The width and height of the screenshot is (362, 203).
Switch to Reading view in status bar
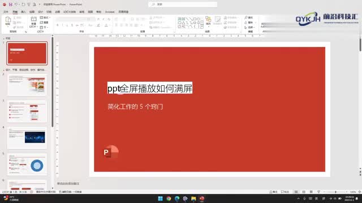point(311,192)
